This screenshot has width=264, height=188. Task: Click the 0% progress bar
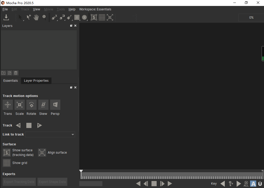coord(251,18)
